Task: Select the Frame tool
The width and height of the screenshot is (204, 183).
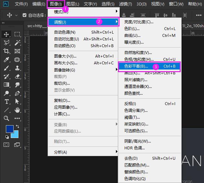Action: (x=17, y=51)
